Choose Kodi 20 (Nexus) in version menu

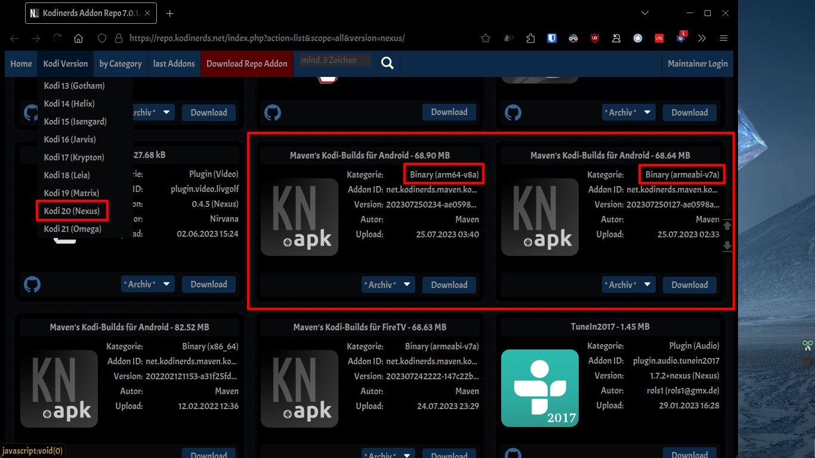[x=72, y=211]
